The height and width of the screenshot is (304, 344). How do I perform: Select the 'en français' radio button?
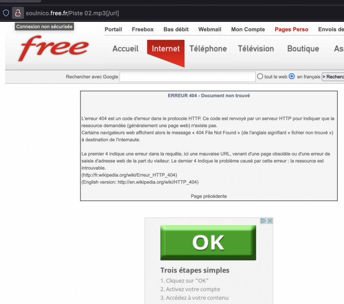[x=292, y=76]
